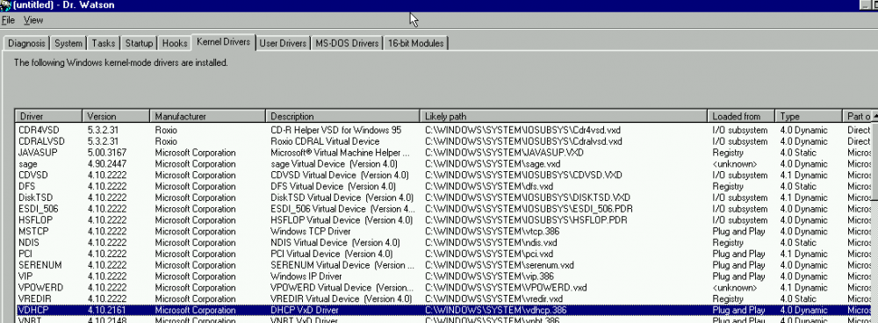This screenshot has width=878, height=323.
Task: Switch to the Startup tab
Action: point(139,43)
